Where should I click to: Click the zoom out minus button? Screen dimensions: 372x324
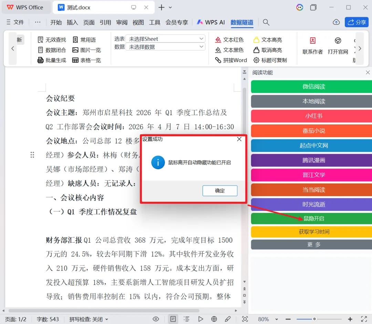pos(288,319)
